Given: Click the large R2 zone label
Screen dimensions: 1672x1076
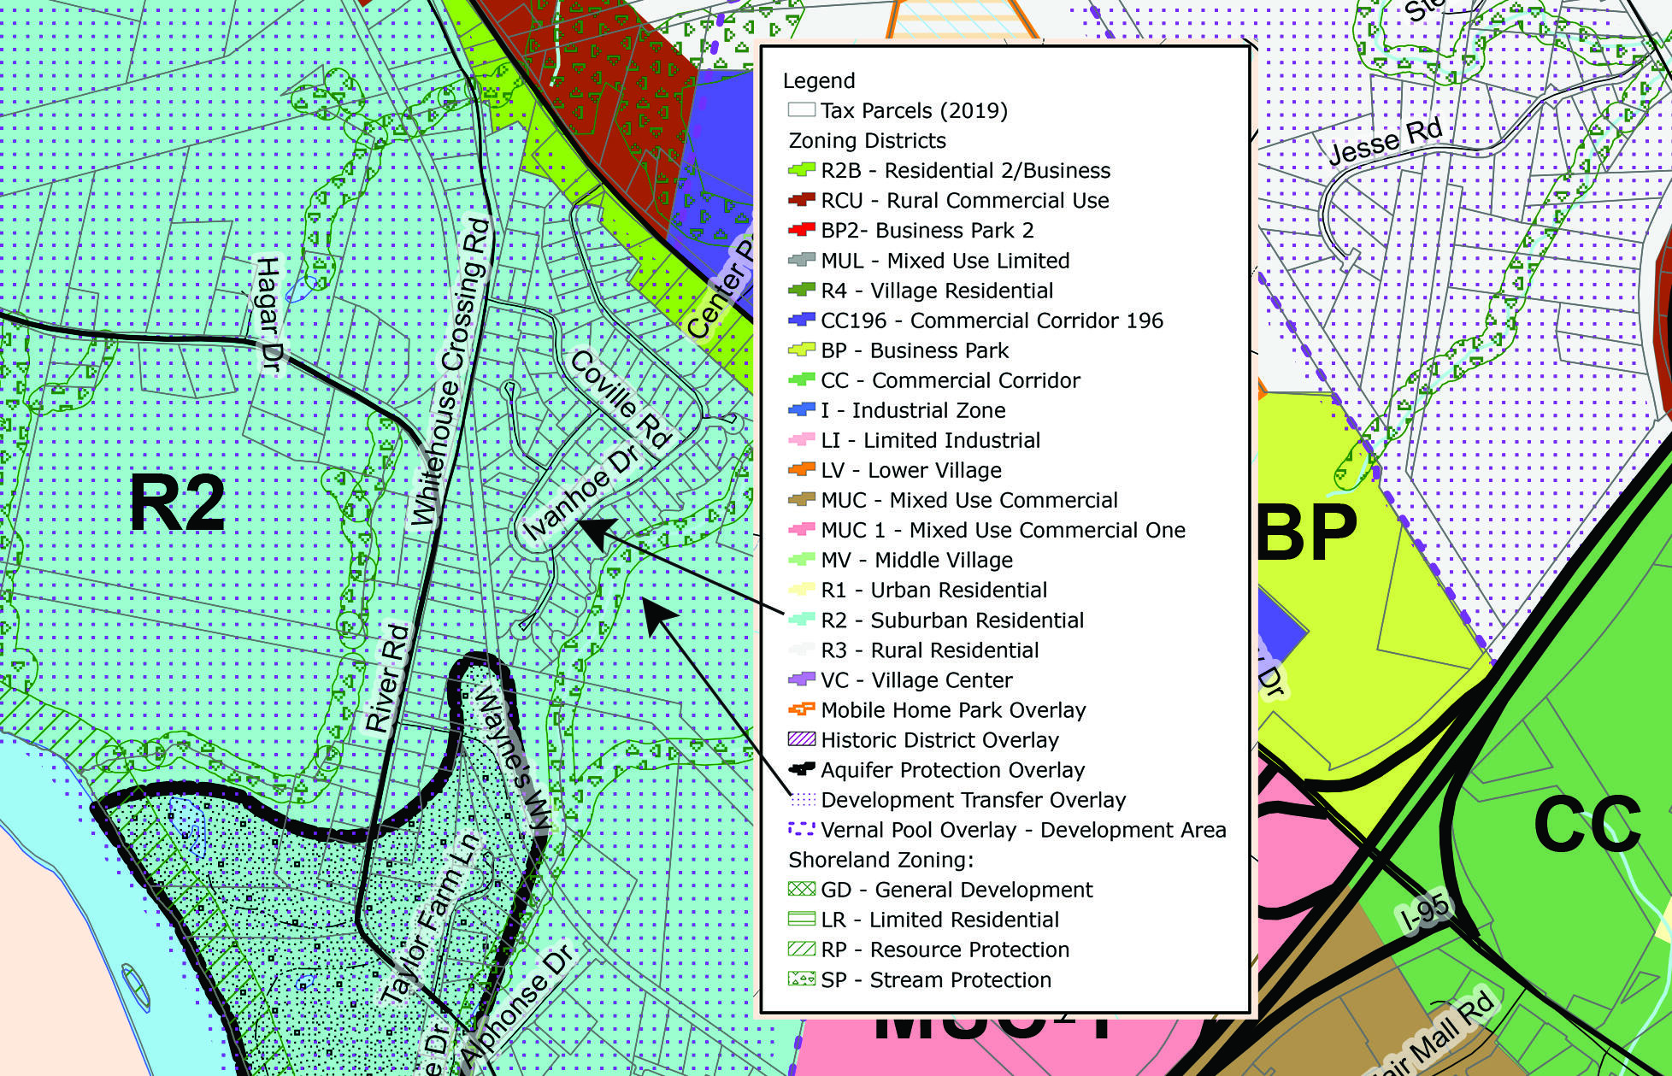Looking at the screenshot, I should click(x=177, y=503).
